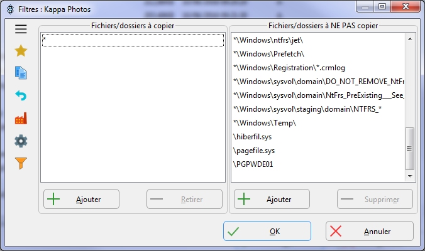Click Ajouter under files NOT to copy

pos(272,199)
